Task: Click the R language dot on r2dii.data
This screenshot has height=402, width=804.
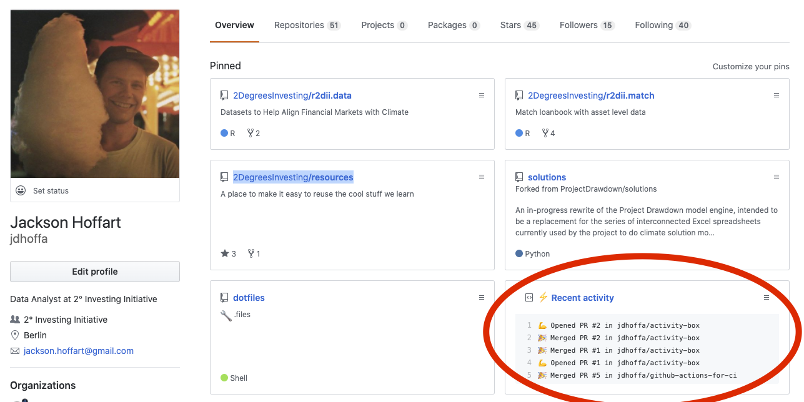Action: pos(224,133)
